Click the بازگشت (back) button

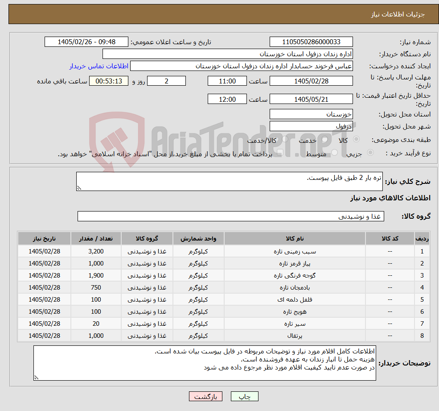pos(205,396)
